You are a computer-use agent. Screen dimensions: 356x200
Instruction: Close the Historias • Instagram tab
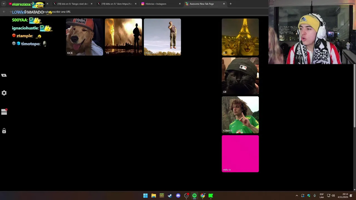[x=180, y=4]
